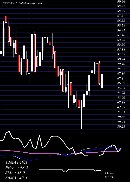This screenshot has width=130, height=182.
Task: Click the 47.1 price axis label
Action: coord(120,79)
